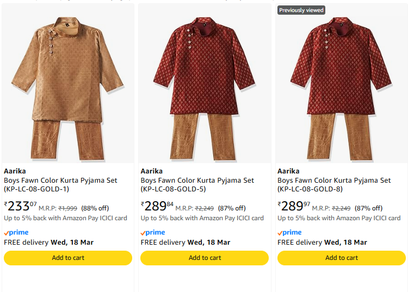The height and width of the screenshot is (292, 408).
Task: Add the ₹289.84 maroon kurta set to cart
Action: (x=205, y=258)
